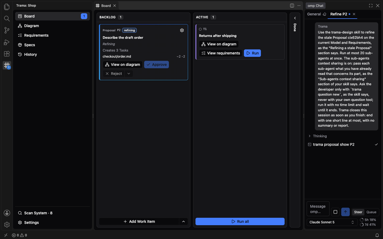Click Run all in Active column

tap(240, 221)
